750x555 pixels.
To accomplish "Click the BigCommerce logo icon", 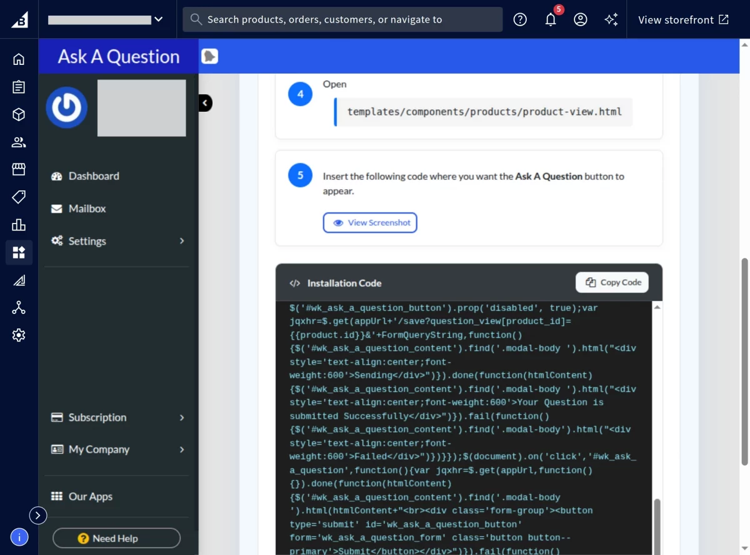I will pos(19,19).
